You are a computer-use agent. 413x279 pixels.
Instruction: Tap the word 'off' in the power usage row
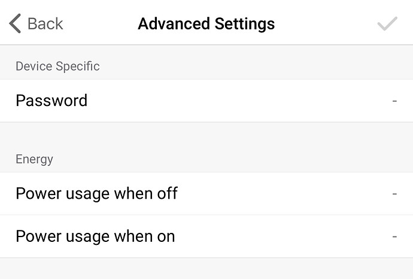click(167, 193)
